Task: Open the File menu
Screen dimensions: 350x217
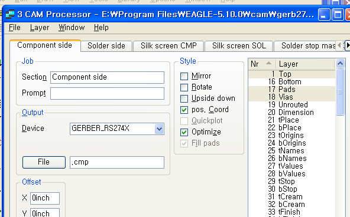Action: [x=15, y=28]
